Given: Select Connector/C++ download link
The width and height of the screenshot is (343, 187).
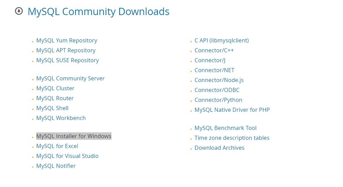Looking at the screenshot, I should [x=214, y=50].
